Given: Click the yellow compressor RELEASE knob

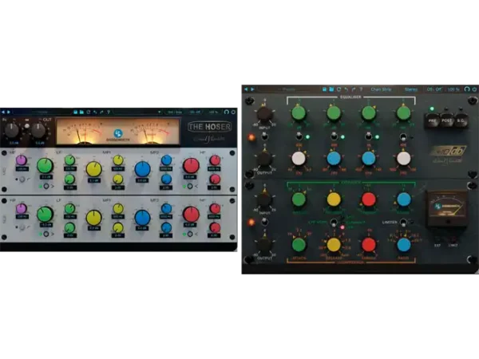Looking at the screenshot, I should (334, 245).
